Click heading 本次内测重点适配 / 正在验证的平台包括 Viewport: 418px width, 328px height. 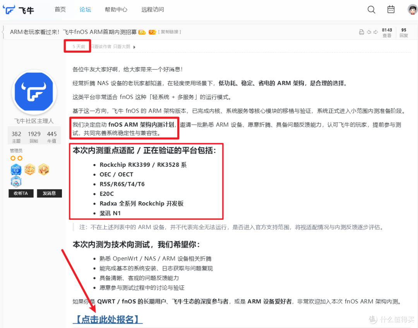coord(144,150)
